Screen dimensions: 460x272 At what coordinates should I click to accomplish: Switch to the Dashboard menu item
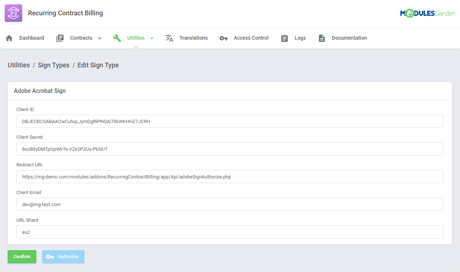pyautogui.click(x=31, y=38)
